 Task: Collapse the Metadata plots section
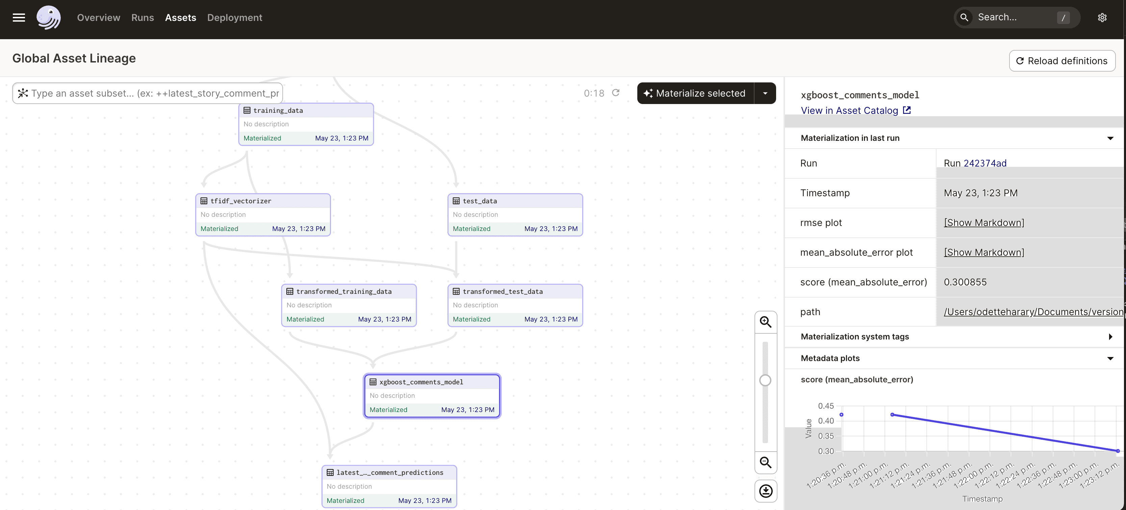pyautogui.click(x=1110, y=358)
